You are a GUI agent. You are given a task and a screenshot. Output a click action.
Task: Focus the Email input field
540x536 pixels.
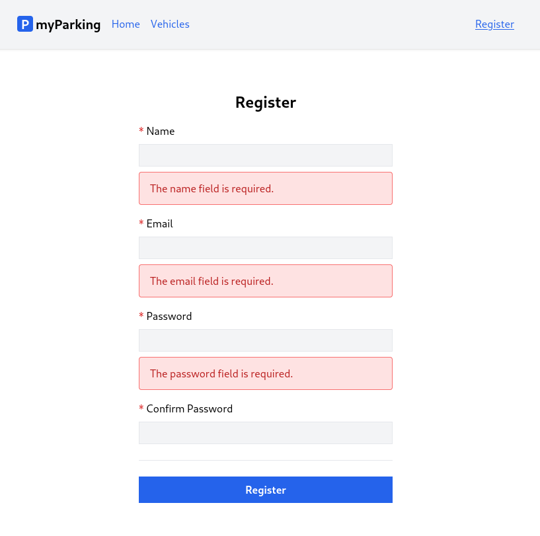[x=266, y=248]
